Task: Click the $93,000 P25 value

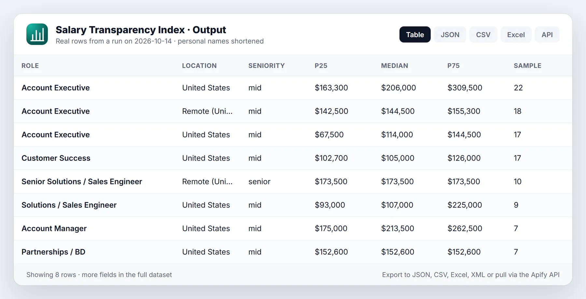Action: pos(330,205)
